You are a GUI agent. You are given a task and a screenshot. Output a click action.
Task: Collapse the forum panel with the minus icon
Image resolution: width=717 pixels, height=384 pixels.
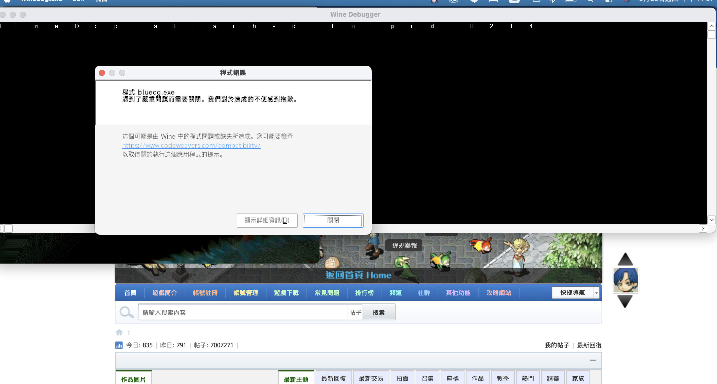point(593,360)
